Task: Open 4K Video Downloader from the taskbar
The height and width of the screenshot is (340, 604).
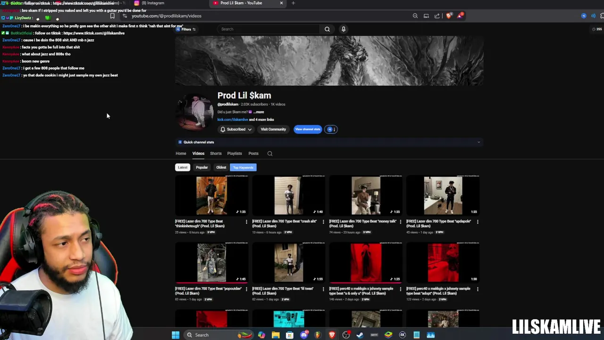Action: [403, 335]
